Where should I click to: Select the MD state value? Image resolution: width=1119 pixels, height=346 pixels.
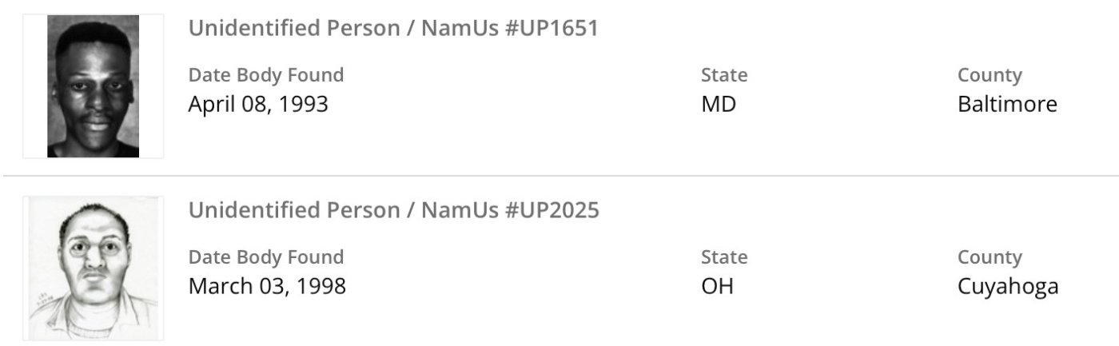[719, 104]
